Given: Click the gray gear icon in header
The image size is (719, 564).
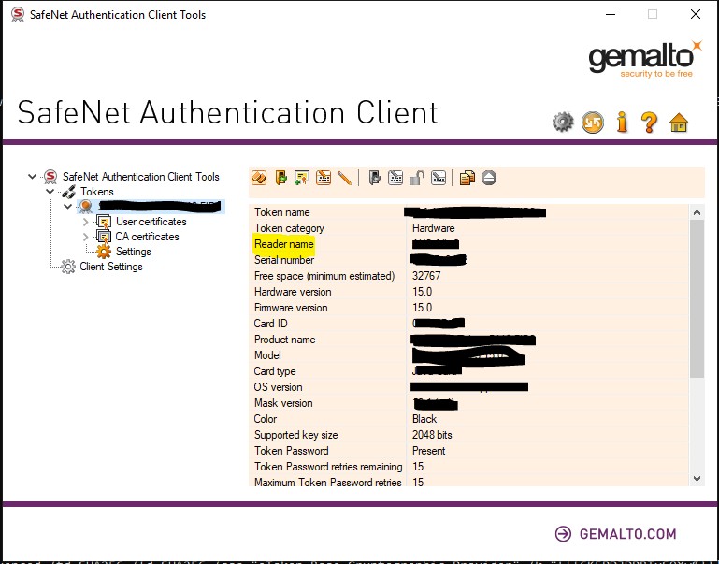Looking at the screenshot, I should (x=562, y=123).
